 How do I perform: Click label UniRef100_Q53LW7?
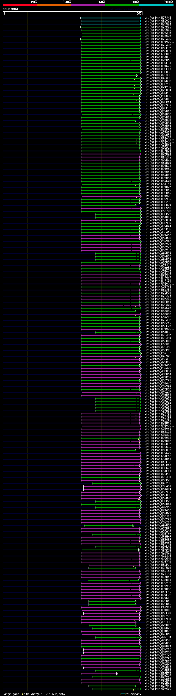(x=158, y=613)
